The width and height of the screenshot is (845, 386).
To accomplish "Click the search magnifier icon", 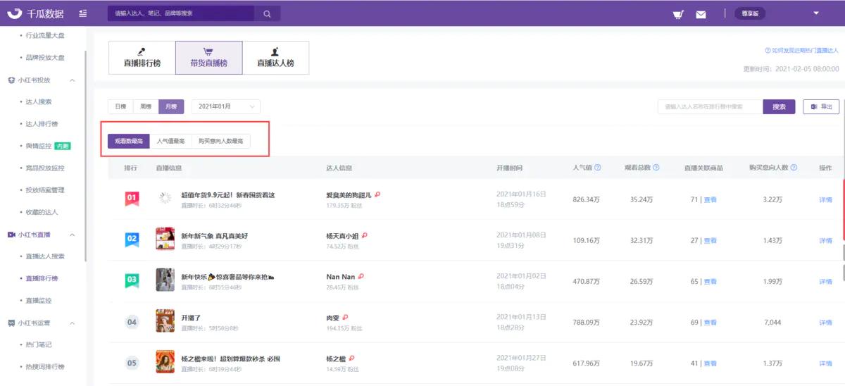I will click(267, 13).
